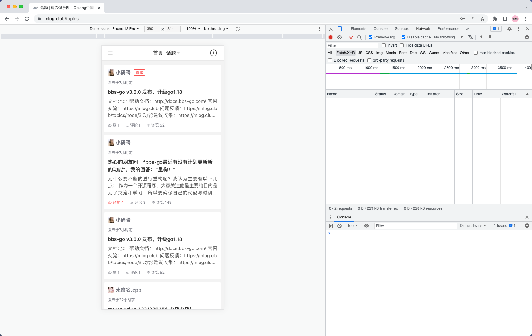Click the rotate device icon
Screen dimensions: 532x336
tap(238, 29)
